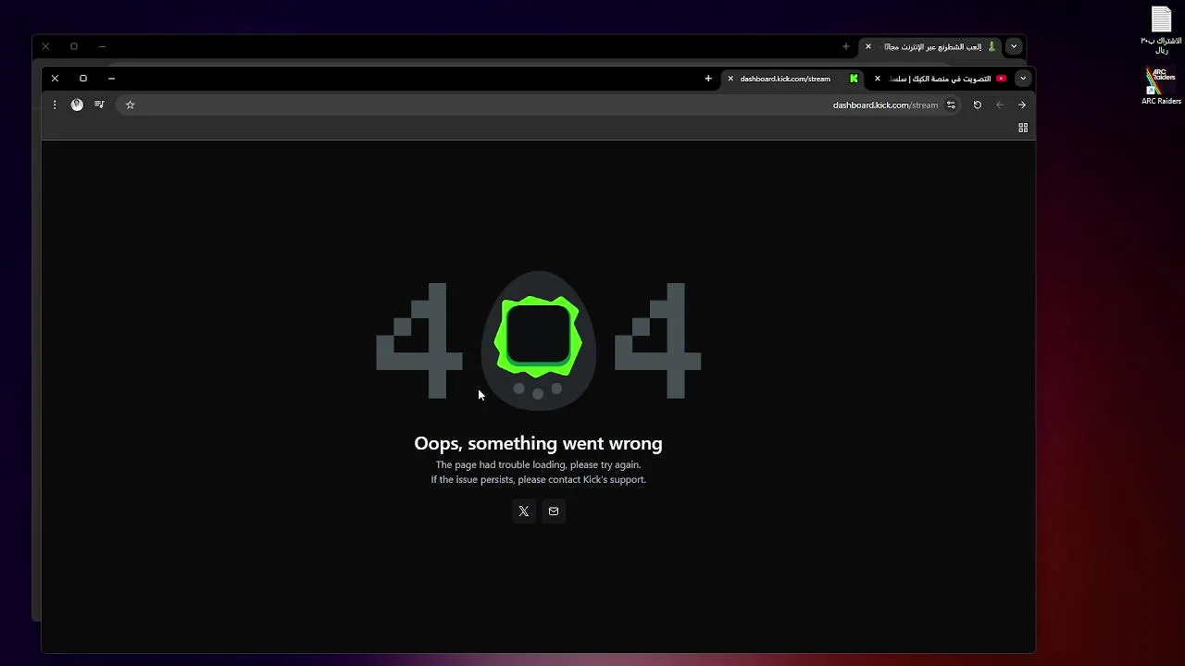Bookmark this page with the star icon
1185x666 pixels.
tap(131, 105)
